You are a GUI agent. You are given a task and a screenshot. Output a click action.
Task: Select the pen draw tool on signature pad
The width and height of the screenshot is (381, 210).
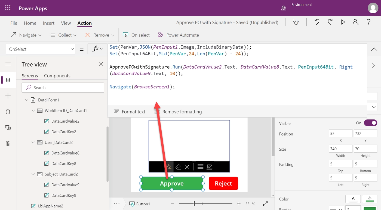point(169,167)
